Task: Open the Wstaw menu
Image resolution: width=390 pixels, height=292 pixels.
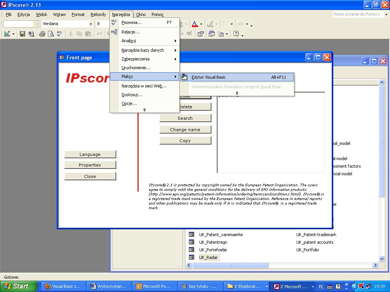Action: tap(59, 14)
